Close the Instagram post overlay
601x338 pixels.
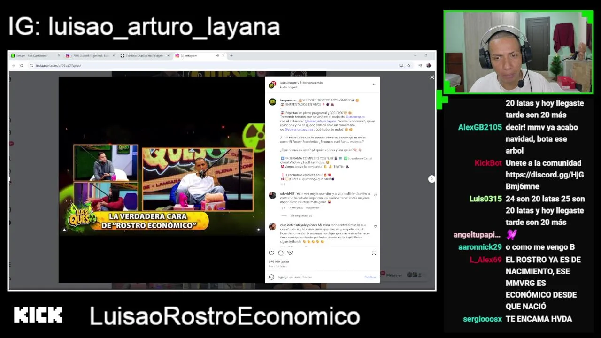pos(432,77)
